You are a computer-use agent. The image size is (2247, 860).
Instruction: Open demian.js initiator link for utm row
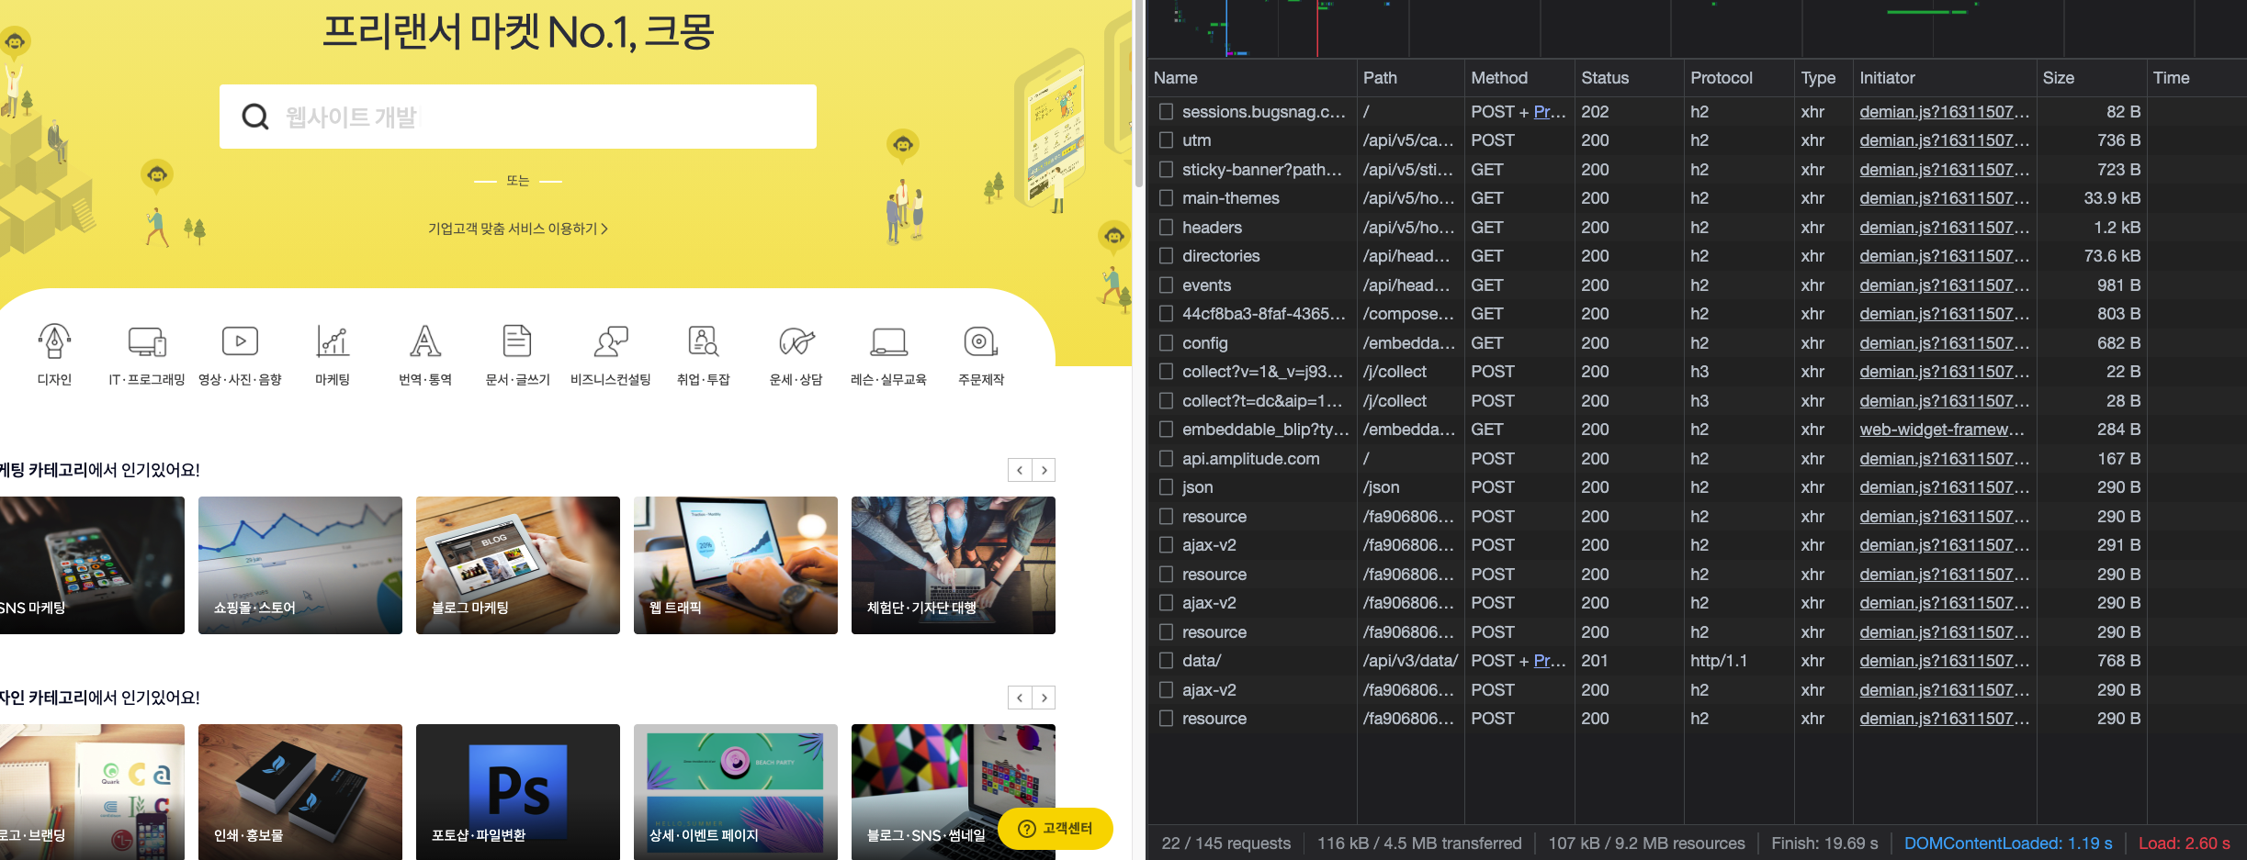1945,140
